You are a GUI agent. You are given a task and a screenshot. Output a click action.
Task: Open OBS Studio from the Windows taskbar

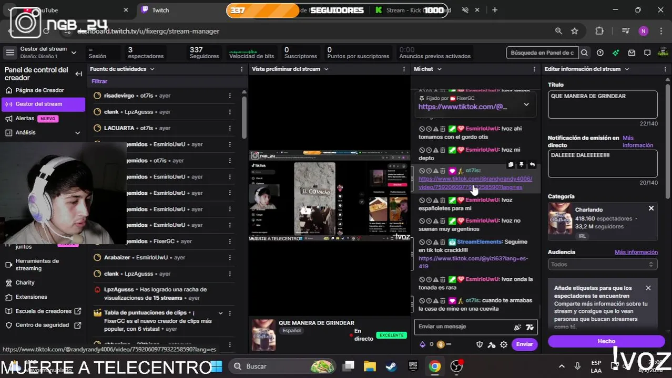click(x=456, y=366)
